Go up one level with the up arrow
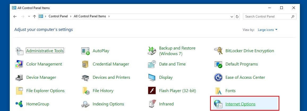Viewport: 307px width, 111px height. (35, 17)
